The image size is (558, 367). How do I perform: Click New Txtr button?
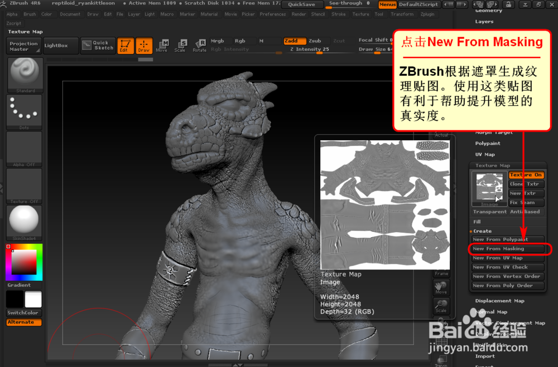(526, 193)
